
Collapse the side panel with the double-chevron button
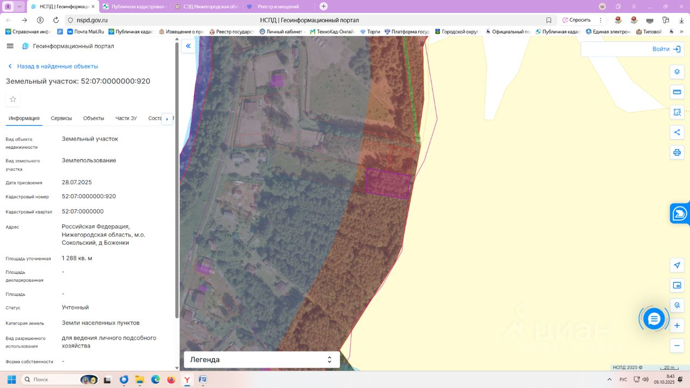pos(188,46)
